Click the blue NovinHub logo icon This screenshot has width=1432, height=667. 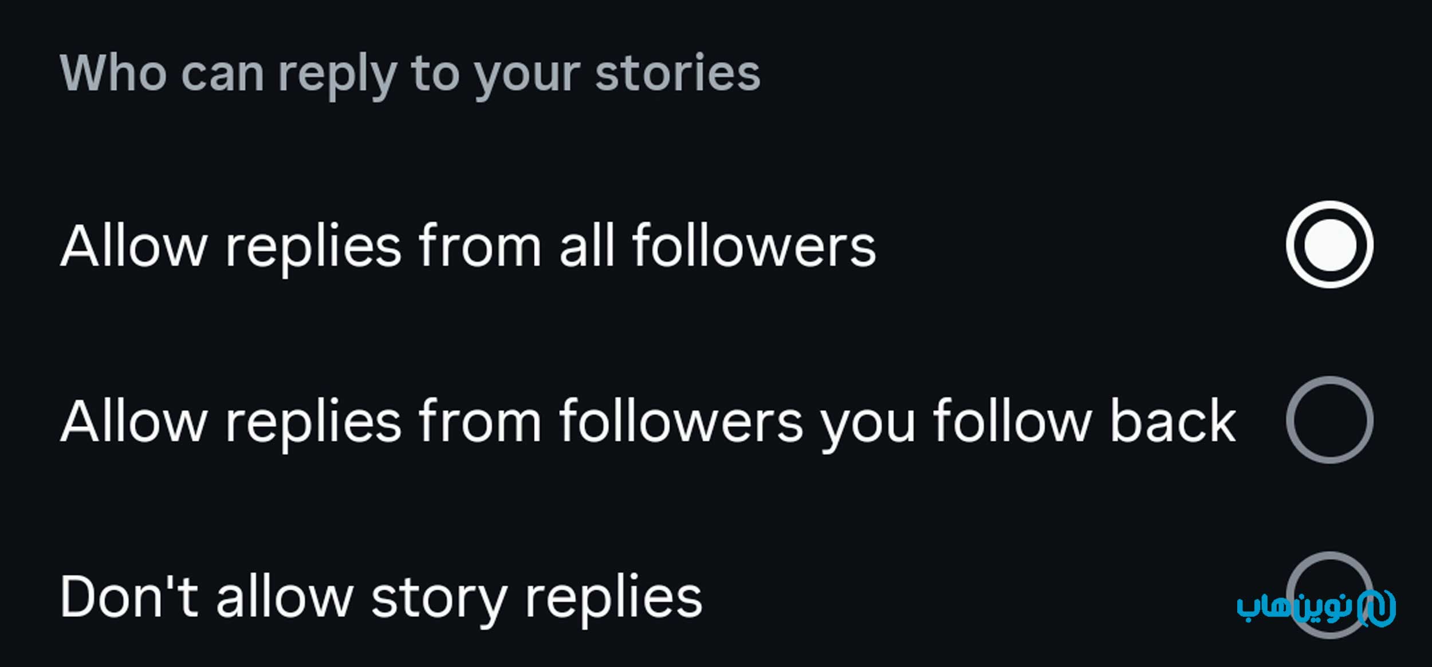tap(1378, 609)
